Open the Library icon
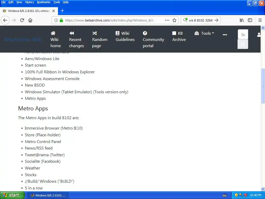265x199 pixels. (x=242, y=20)
